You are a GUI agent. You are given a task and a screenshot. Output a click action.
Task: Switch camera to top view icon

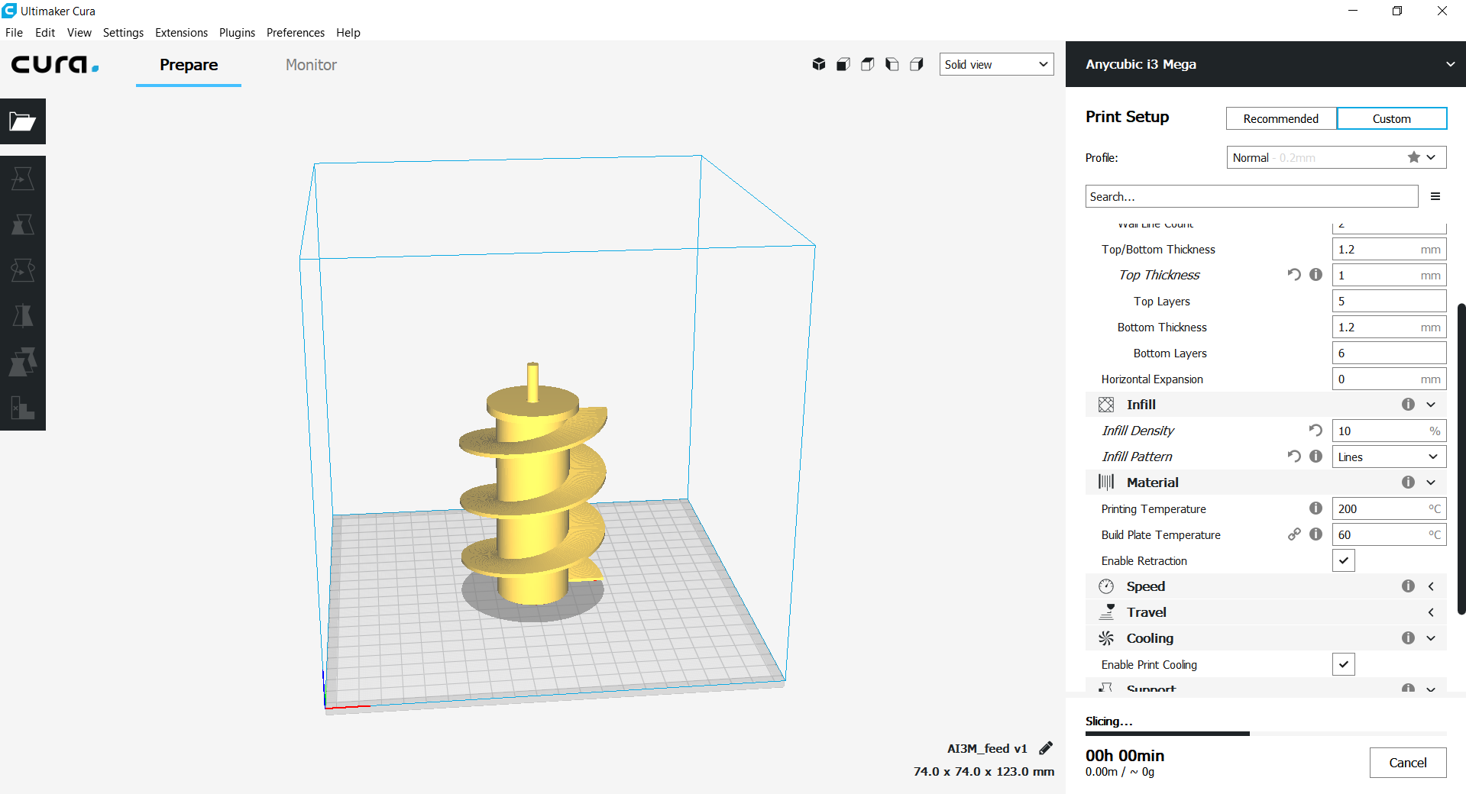pyautogui.click(x=868, y=64)
